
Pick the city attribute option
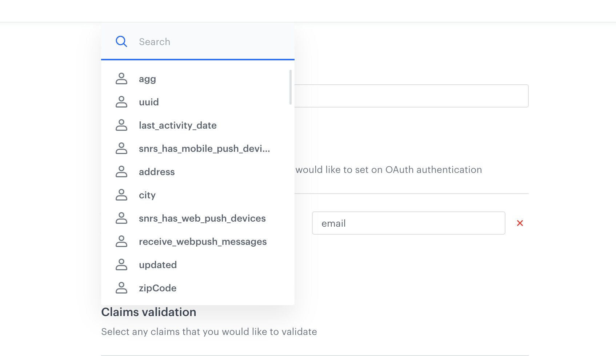click(147, 195)
